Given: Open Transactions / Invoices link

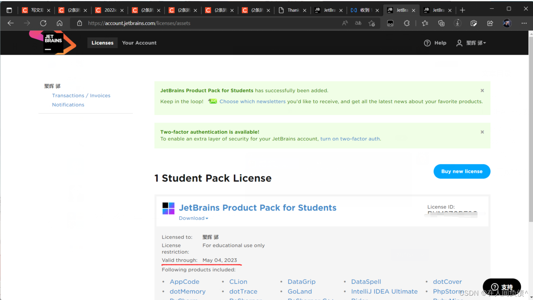Looking at the screenshot, I should [81, 96].
